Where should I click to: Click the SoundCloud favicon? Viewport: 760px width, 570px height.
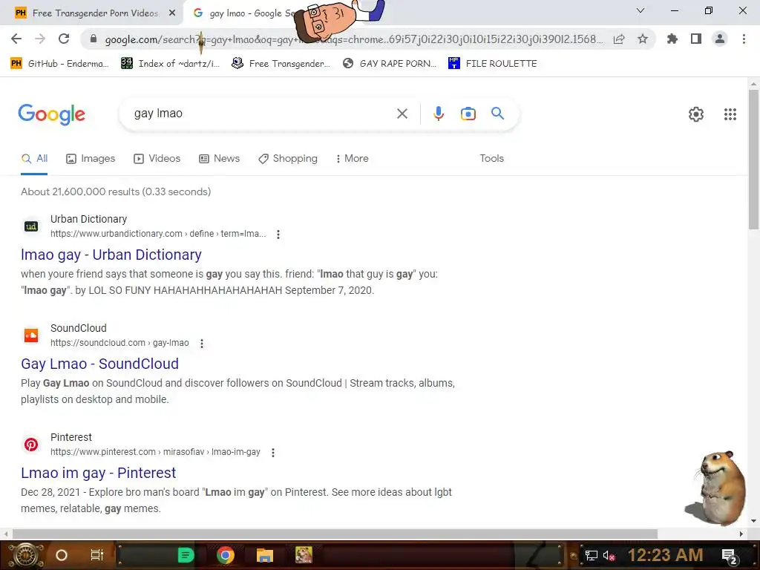31,335
